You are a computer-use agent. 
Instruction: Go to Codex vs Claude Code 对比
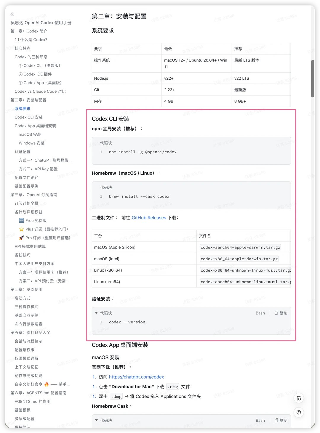(x=40, y=91)
